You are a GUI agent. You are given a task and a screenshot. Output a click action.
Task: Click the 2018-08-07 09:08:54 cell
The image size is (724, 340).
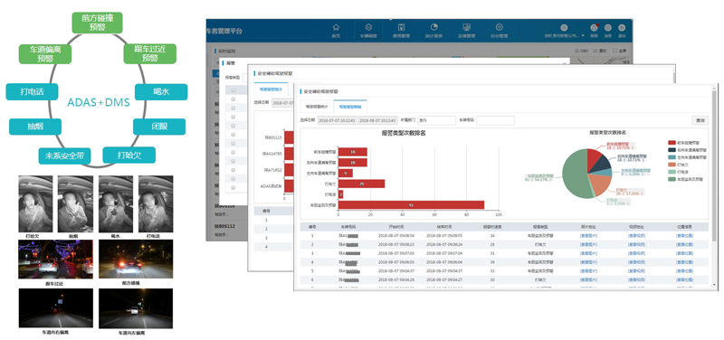click(x=395, y=236)
